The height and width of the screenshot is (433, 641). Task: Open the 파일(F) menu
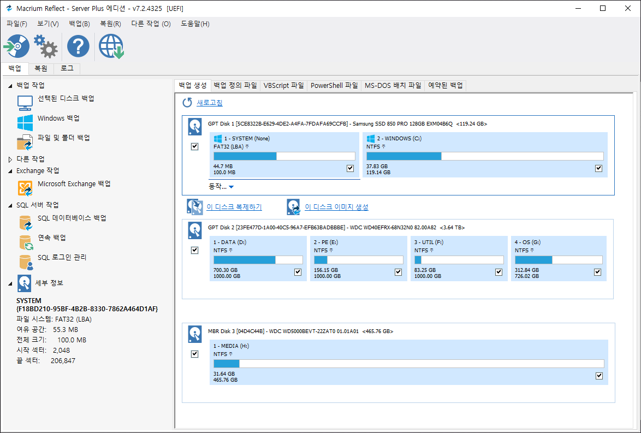[17, 23]
